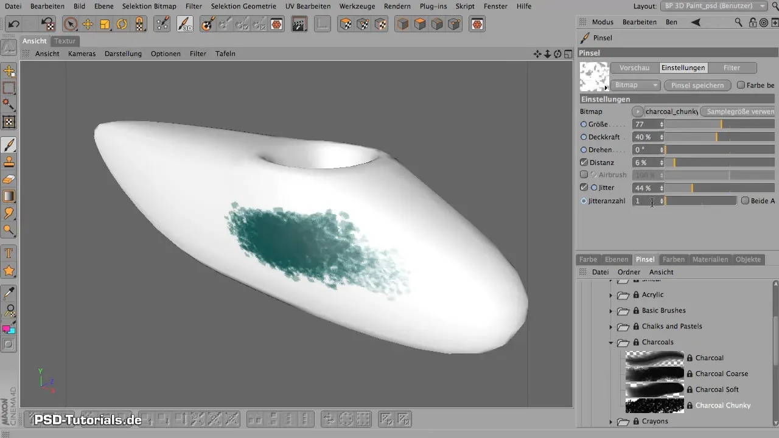Enable the Beide A... checkbox
Viewport: 779px width, 438px height.
coord(745,200)
